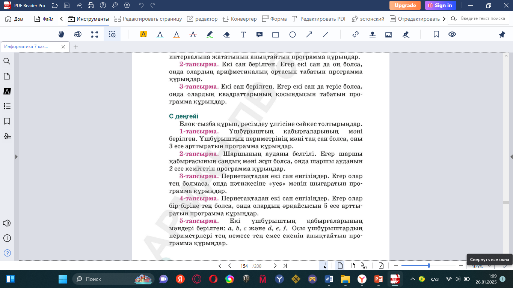Switch to Редактировать страницу tab
The width and height of the screenshot is (513, 288).
click(148, 19)
